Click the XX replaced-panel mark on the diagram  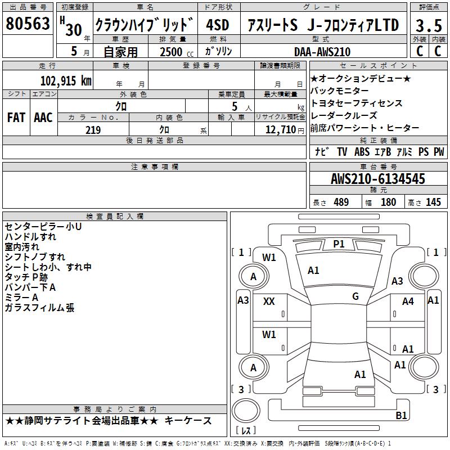269,301
